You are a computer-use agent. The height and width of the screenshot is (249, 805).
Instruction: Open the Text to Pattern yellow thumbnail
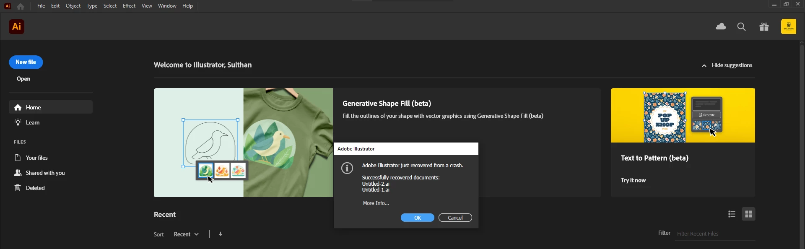point(683,115)
